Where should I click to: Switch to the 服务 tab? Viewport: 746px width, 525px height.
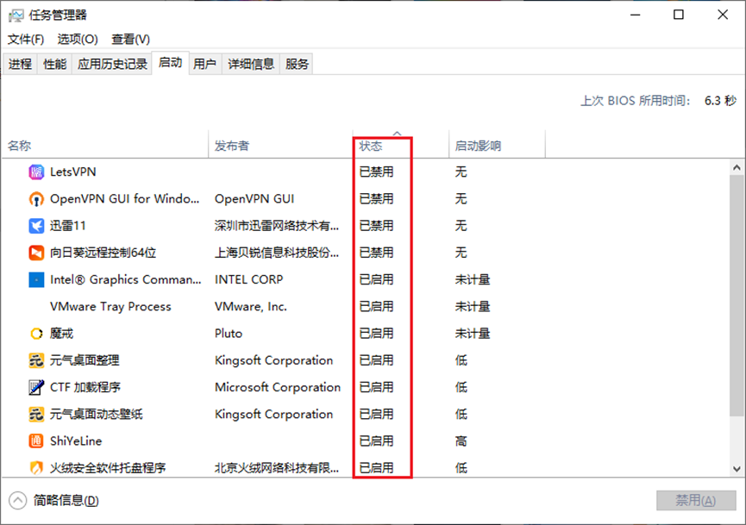click(x=297, y=64)
